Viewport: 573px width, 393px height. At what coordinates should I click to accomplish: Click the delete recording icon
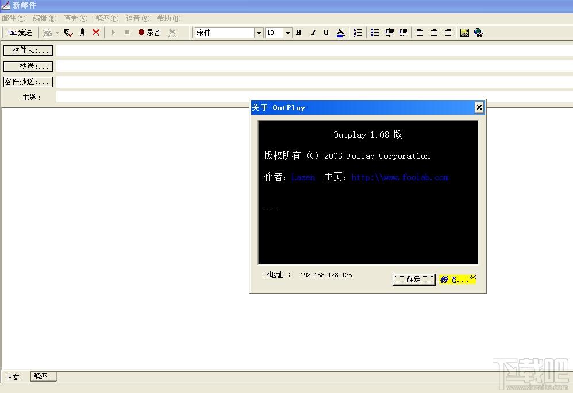pyautogui.click(x=172, y=33)
